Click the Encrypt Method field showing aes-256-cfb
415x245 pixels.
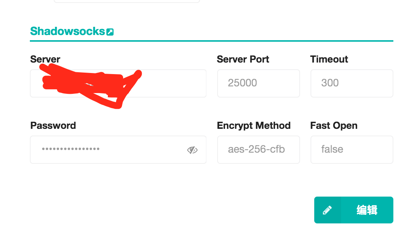(x=258, y=149)
